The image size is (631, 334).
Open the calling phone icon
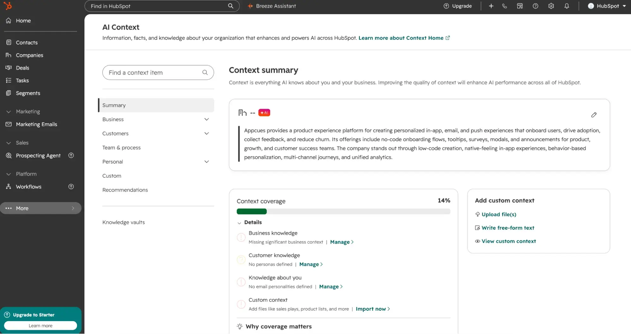tap(504, 6)
